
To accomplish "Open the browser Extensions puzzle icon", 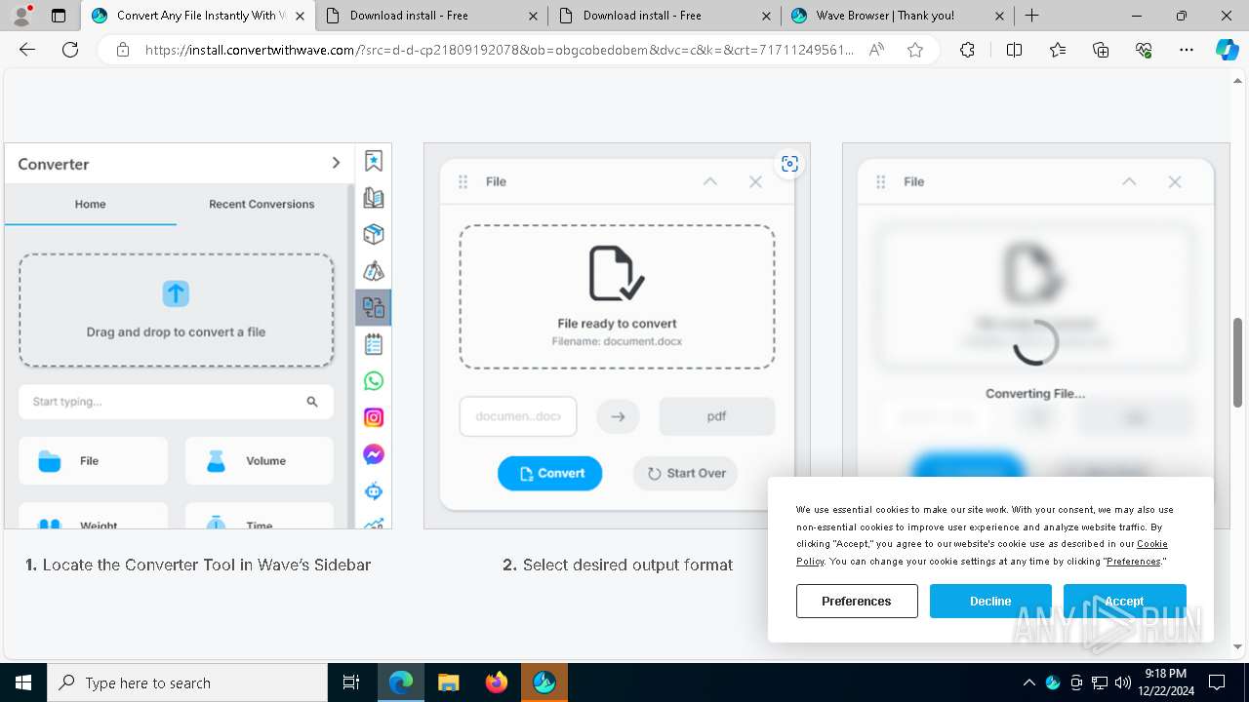I will point(967,50).
